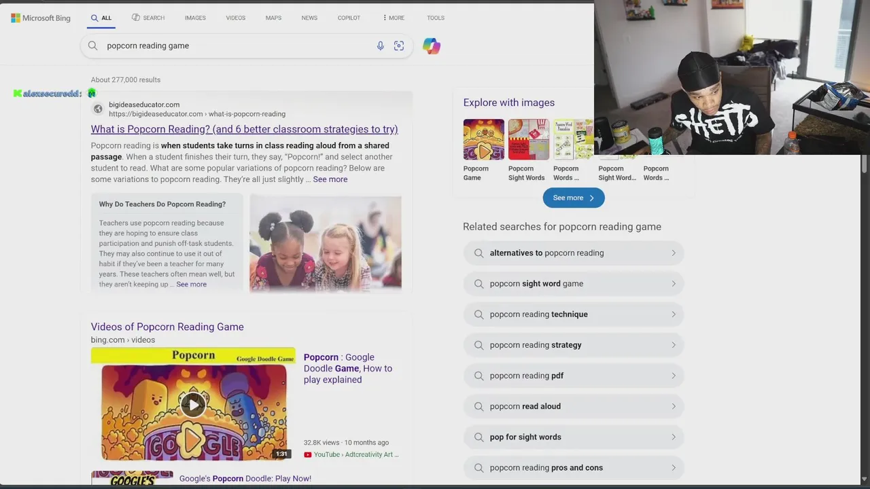The height and width of the screenshot is (489, 870).
Task: Click magnifier icon beside popcorn reading strategy
Action: [478, 345]
